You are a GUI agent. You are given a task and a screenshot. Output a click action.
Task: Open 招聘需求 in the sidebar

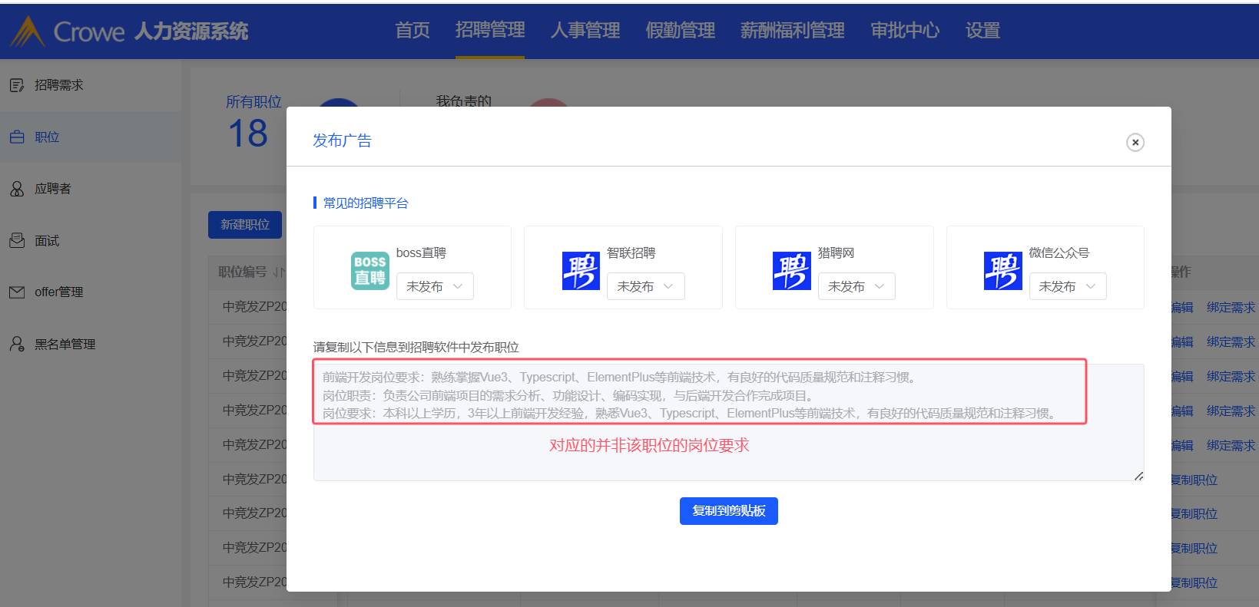[58, 85]
